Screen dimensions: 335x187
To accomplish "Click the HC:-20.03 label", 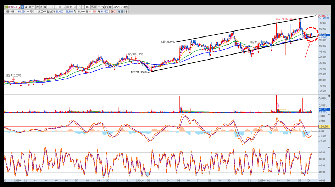I will click(x=323, y=18).
